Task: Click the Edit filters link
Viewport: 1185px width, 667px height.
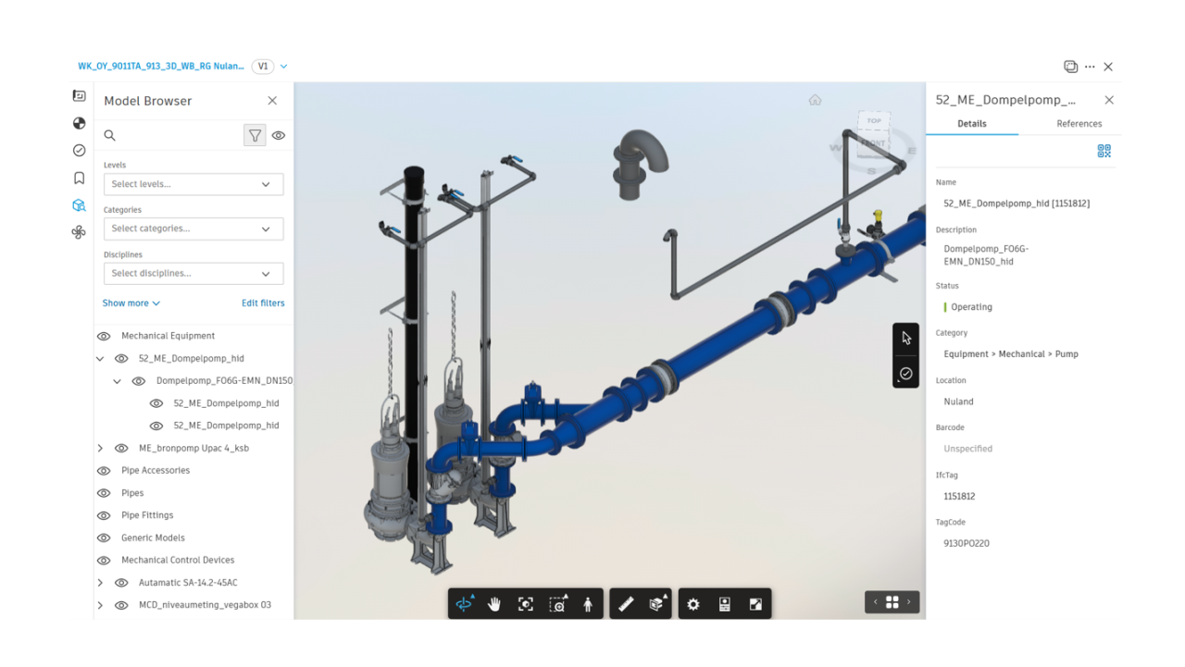Action: [263, 303]
